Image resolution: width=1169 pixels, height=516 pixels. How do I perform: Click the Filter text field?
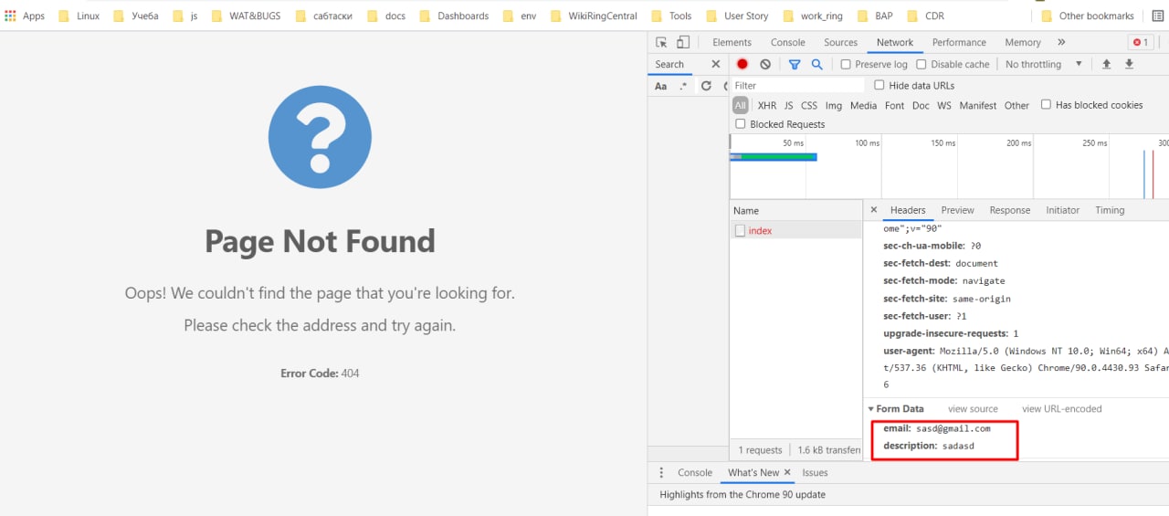click(x=797, y=85)
